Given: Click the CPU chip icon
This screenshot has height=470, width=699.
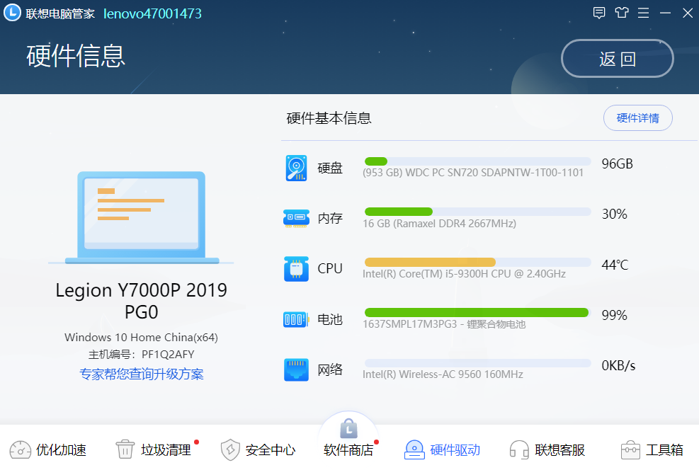Looking at the screenshot, I should [x=296, y=269].
